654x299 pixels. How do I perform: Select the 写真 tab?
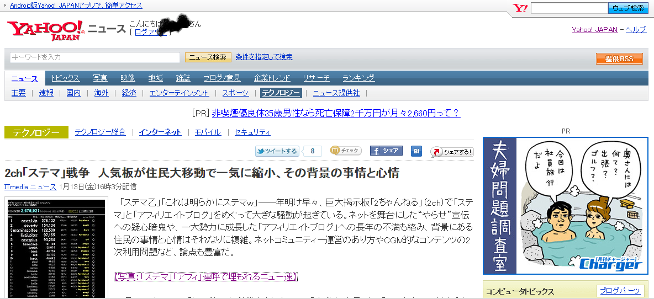pyautogui.click(x=100, y=78)
